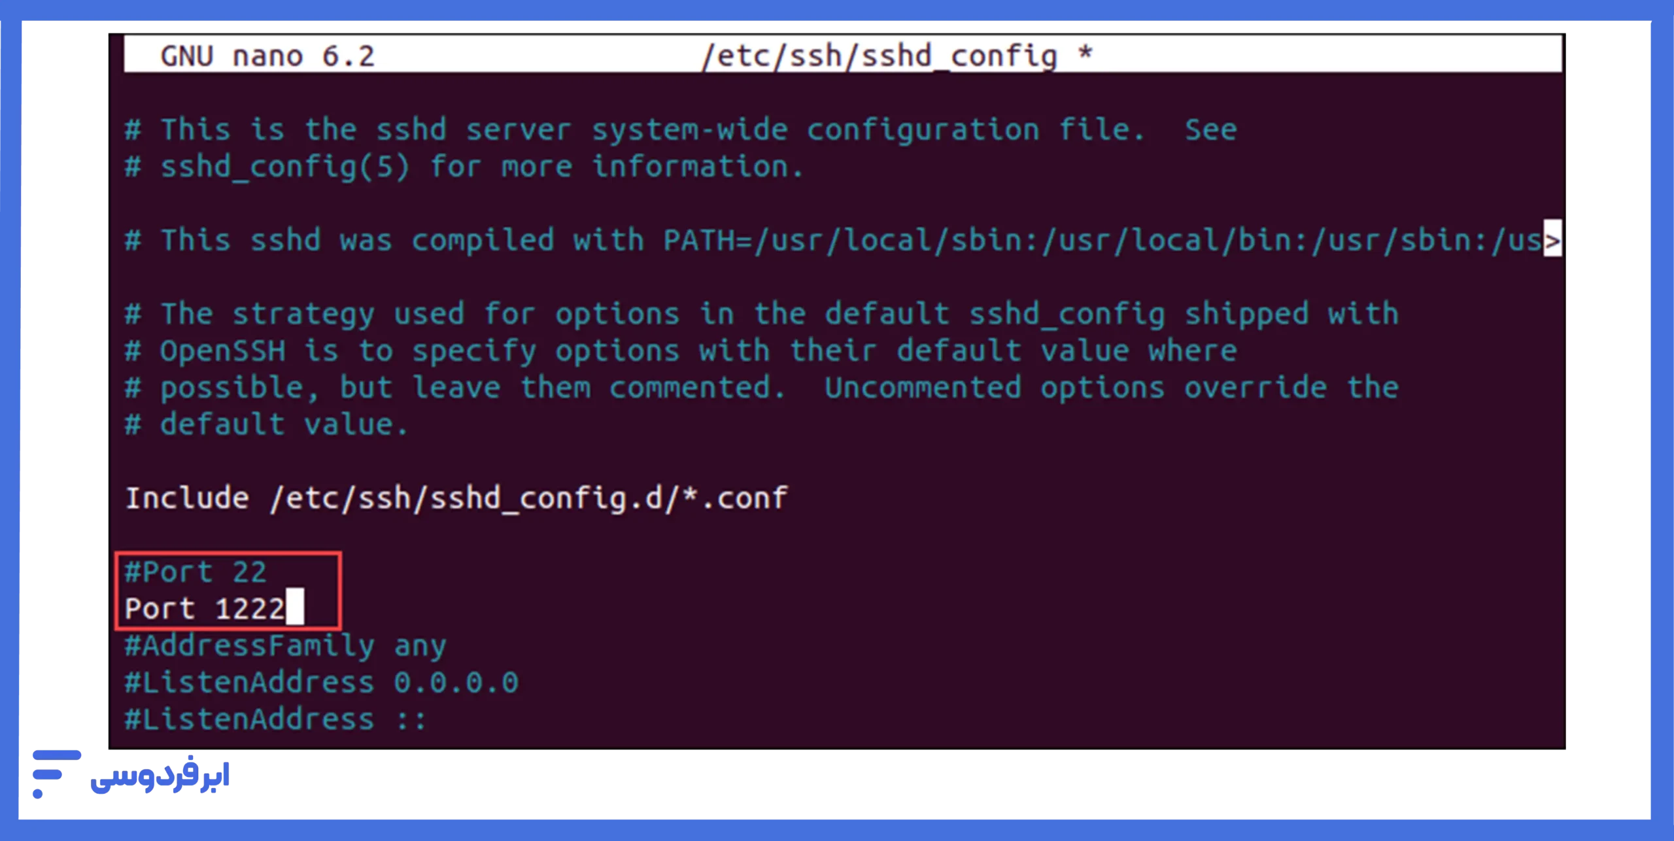Viewport: 1674px width, 841px height.
Task: Click the Include sshd_config.d line
Action: [456, 498]
